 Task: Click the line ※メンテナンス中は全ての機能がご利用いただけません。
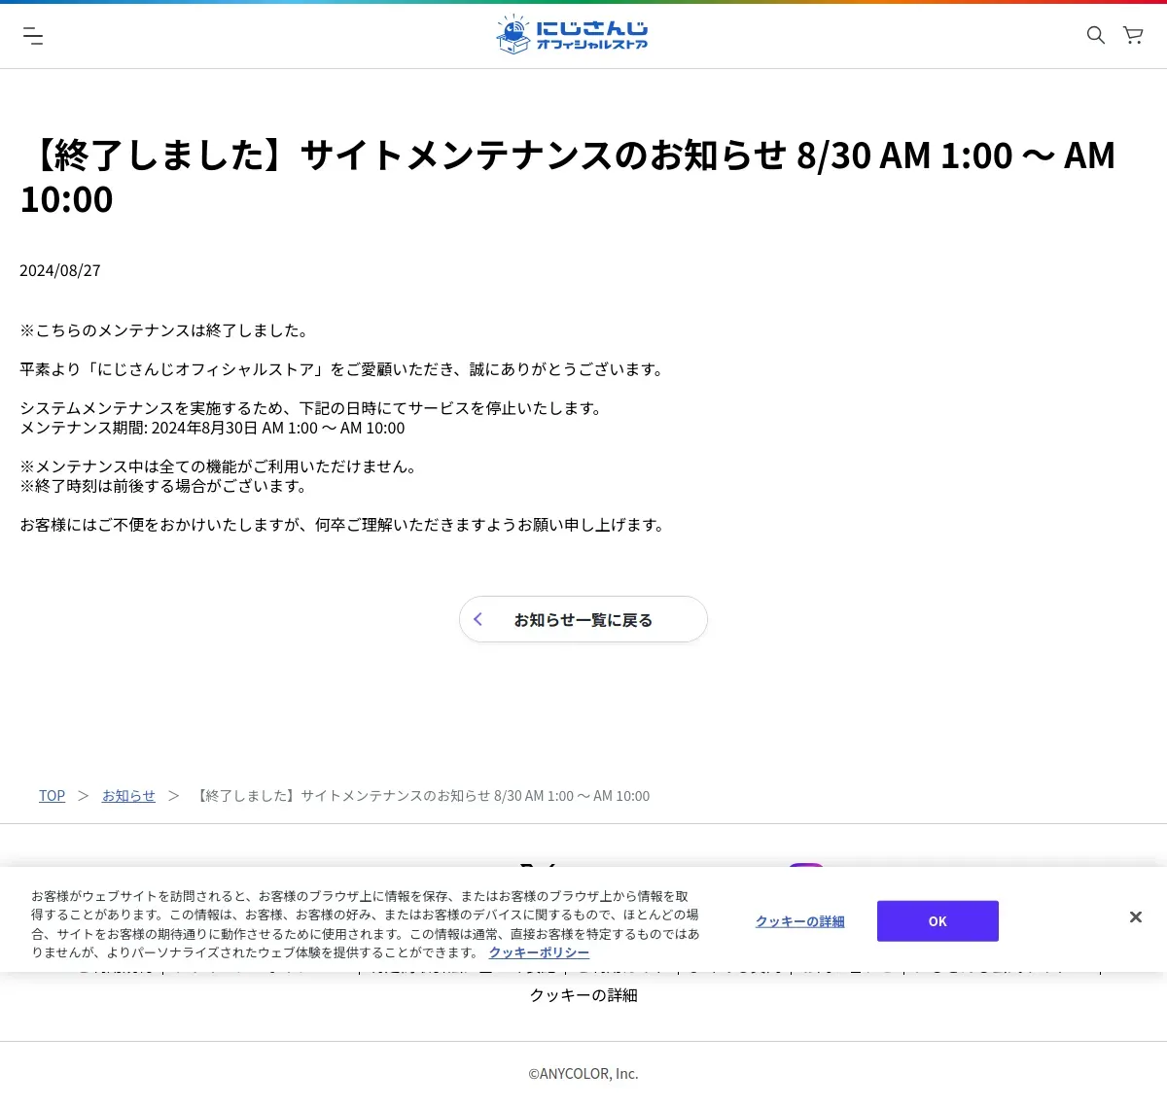tap(221, 467)
